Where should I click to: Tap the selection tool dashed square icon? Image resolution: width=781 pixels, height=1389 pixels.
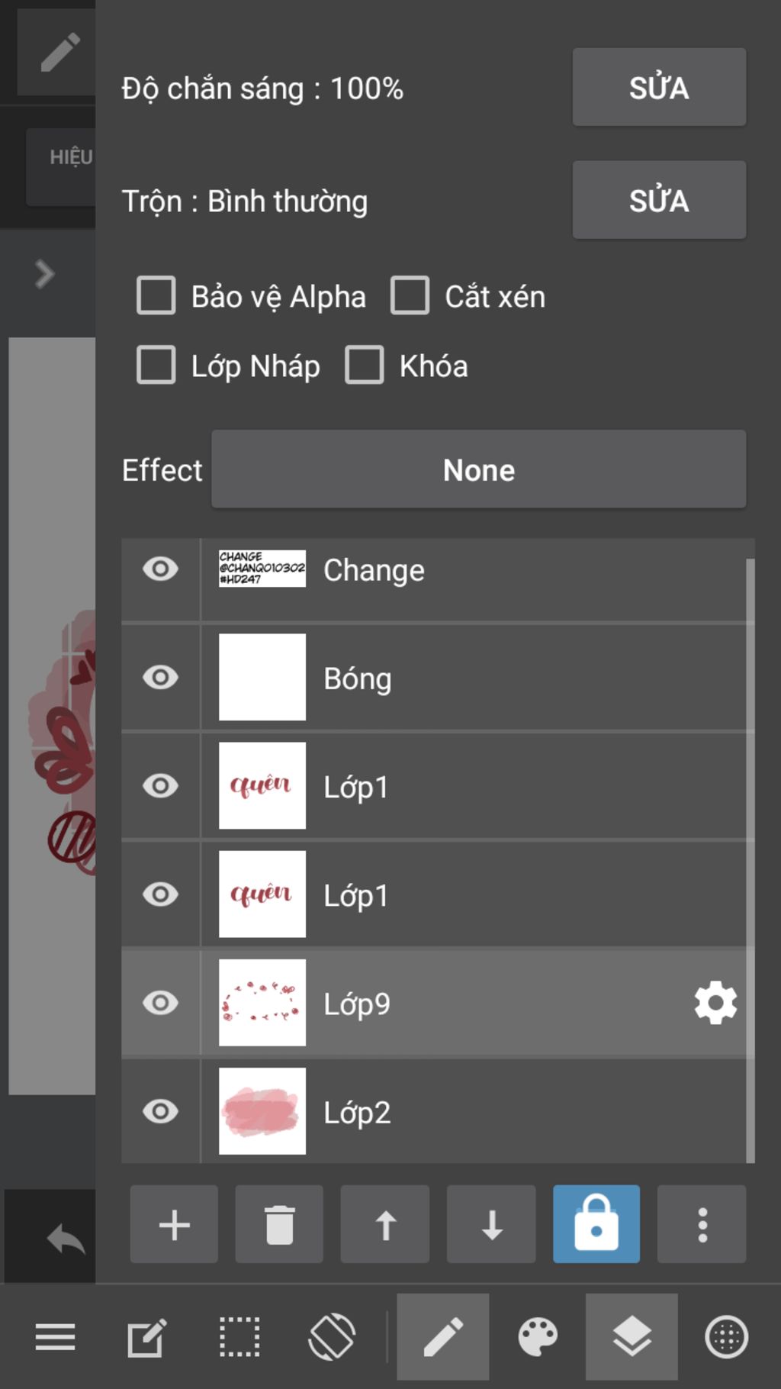(x=239, y=1337)
